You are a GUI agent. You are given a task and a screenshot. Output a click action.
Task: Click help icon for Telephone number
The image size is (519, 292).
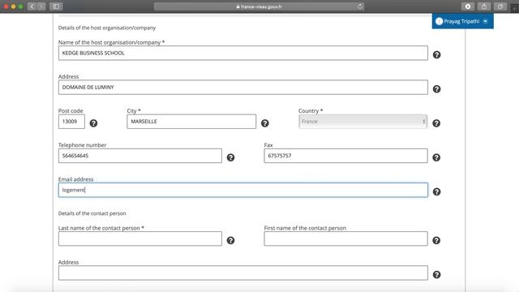pos(230,157)
